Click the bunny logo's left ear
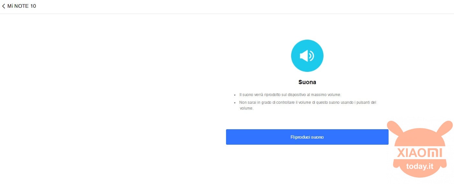The height and width of the screenshot is (184, 454). pos(396,130)
